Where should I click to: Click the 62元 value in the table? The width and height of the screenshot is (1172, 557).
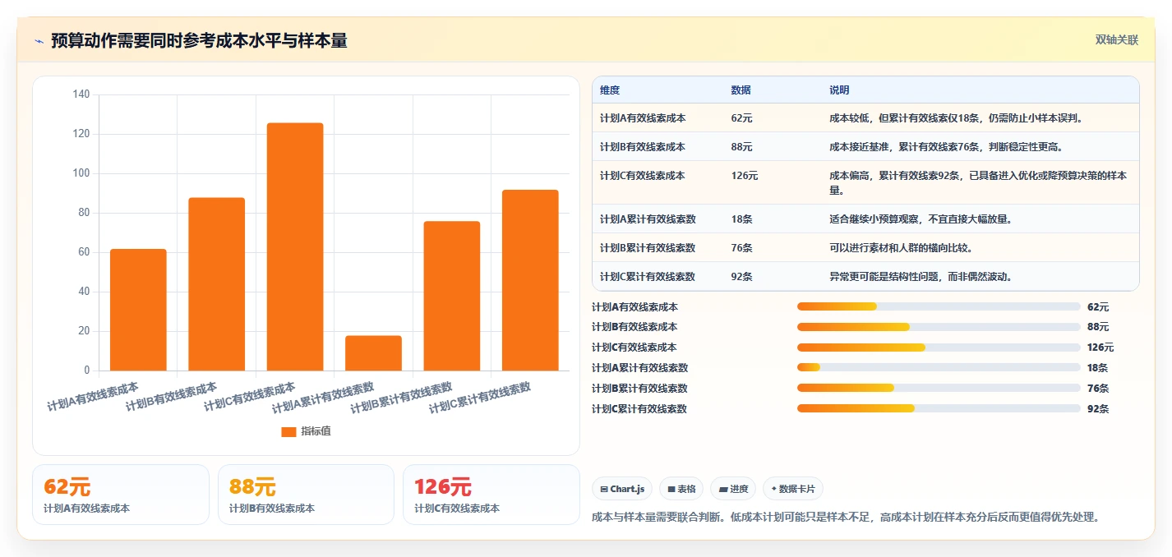[741, 118]
